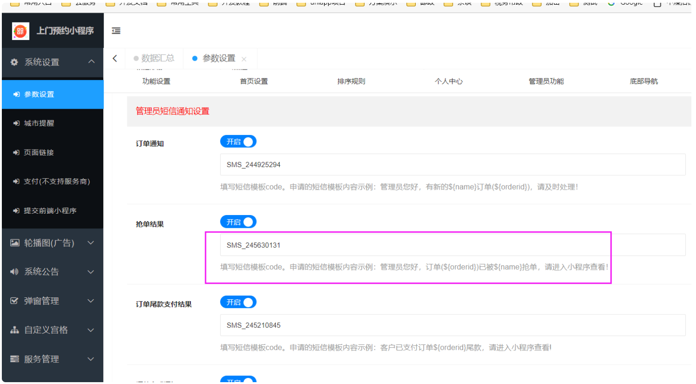This screenshot has width=696, height=384.
Task: Click the SMS_245630131 template code field
Action: (x=453, y=245)
